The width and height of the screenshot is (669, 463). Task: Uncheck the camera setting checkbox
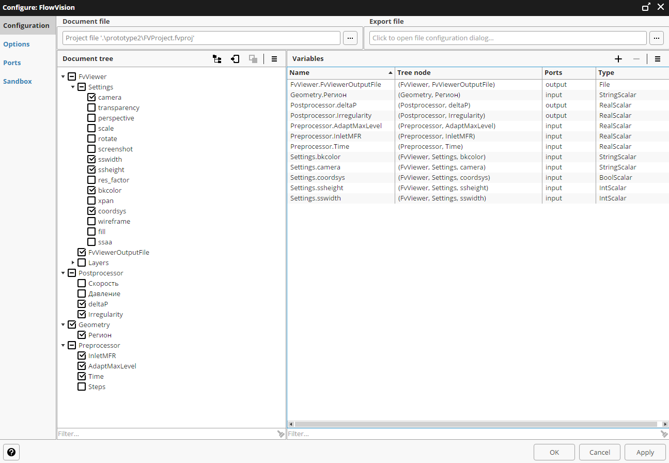tap(91, 97)
